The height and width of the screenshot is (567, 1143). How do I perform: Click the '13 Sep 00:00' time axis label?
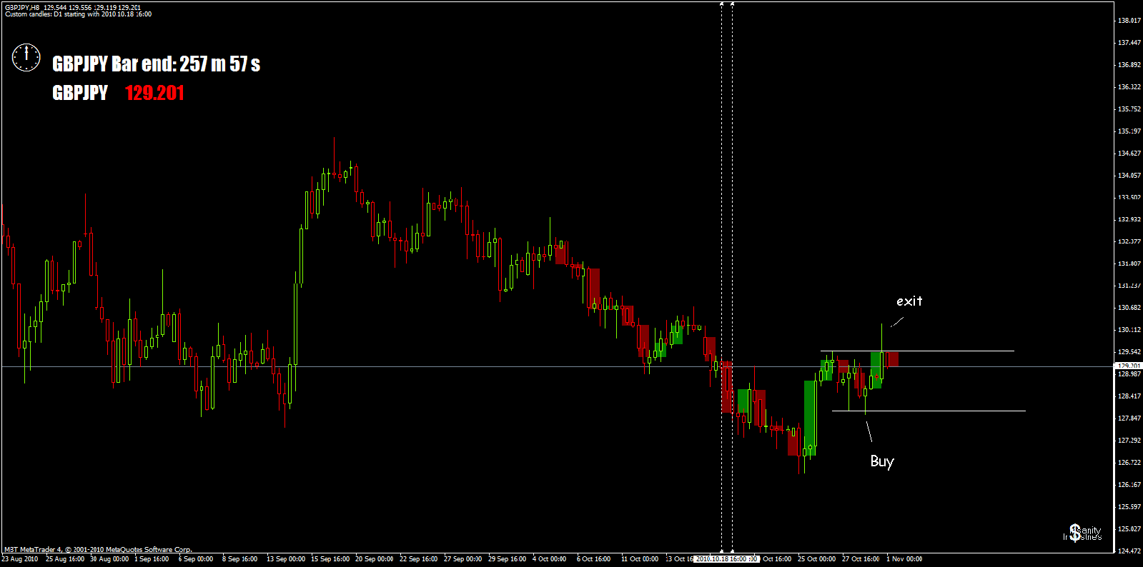(x=286, y=559)
